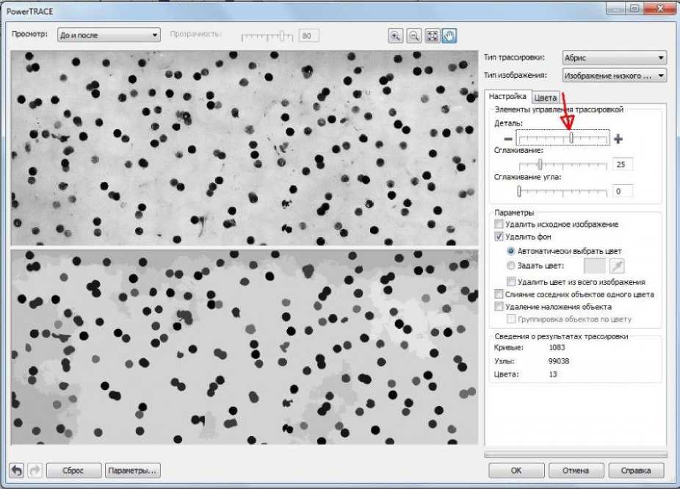Click the zoom in magnifier icon
680x489 pixels.
396,35
